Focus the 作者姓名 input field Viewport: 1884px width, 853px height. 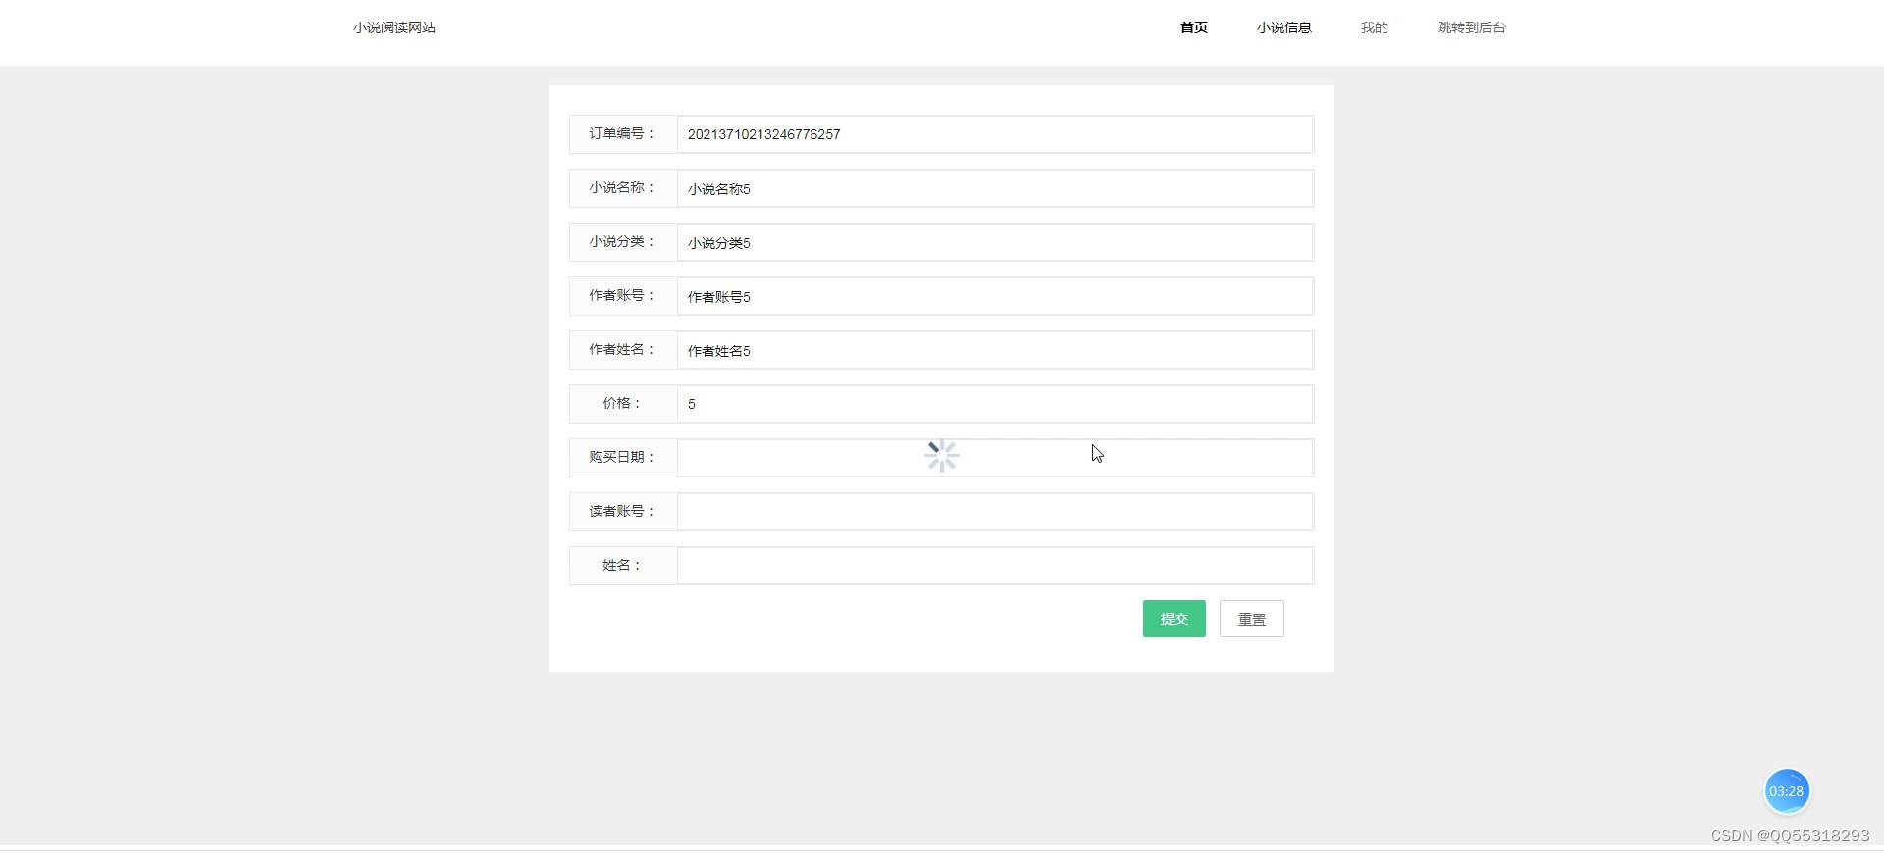[x=995, y=350]
